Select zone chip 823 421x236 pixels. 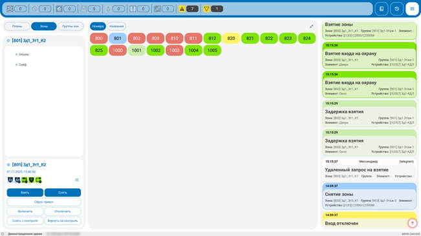point(288,38)
